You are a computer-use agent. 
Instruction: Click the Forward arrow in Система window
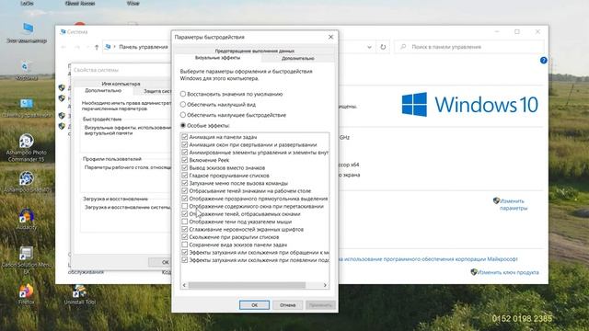pos(77,47)
